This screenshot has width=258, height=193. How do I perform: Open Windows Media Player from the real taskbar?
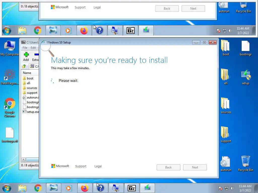(x=69, y=188)
